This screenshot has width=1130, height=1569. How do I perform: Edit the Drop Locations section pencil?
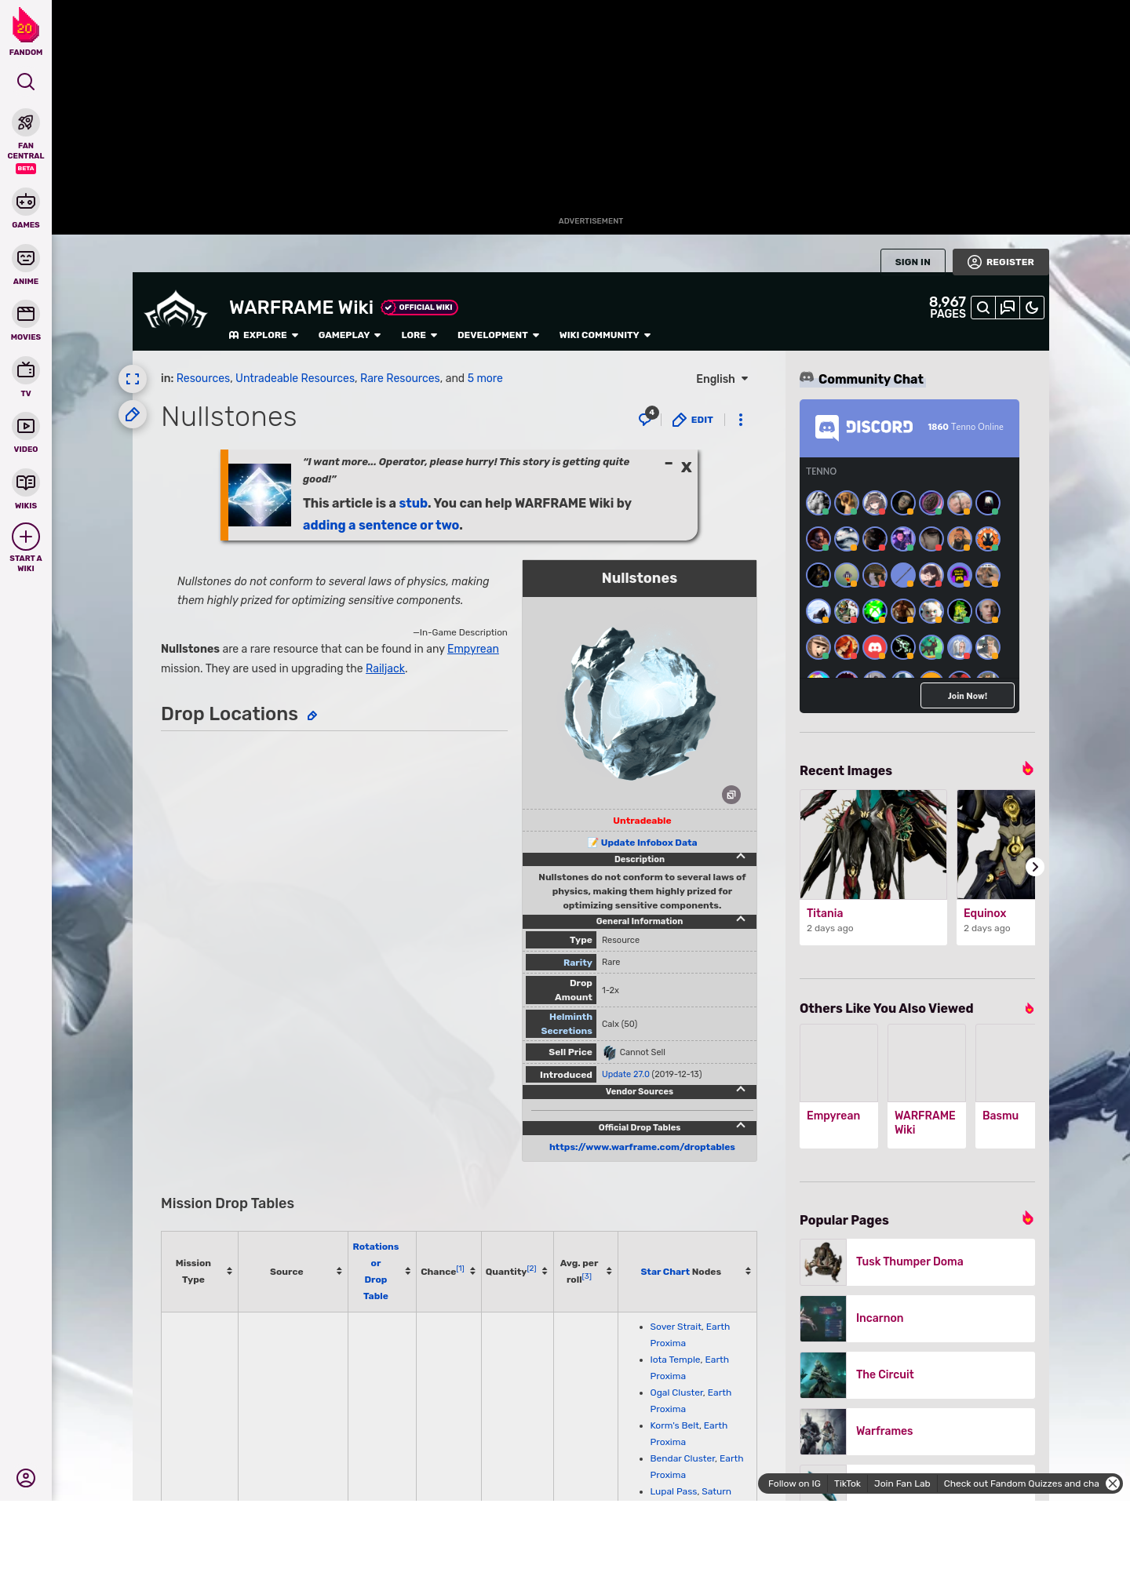pyautogui.click(x=312, y=715)
